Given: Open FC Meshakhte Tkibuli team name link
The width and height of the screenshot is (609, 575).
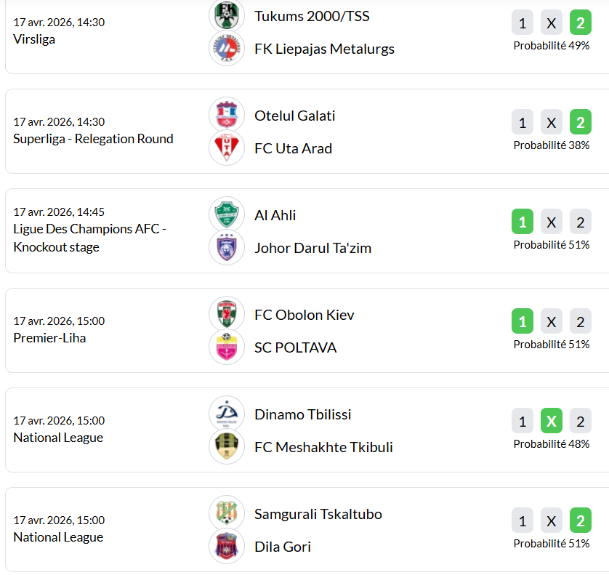Looking at the screenshot, I should coord(323,447).
